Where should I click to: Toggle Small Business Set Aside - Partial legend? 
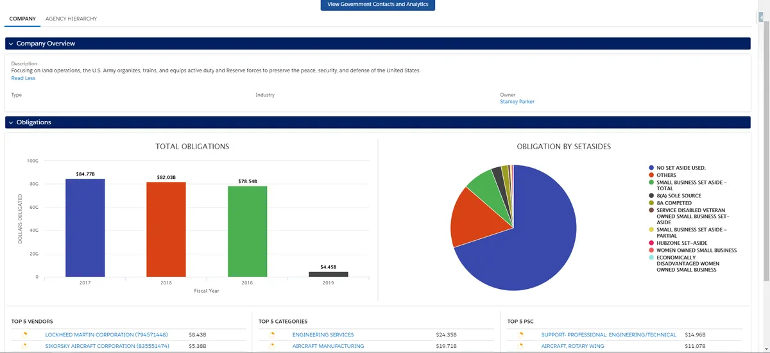[x=687, y=233]
